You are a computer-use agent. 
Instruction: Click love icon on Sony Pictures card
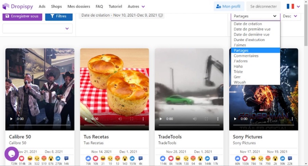click(245, 158)
